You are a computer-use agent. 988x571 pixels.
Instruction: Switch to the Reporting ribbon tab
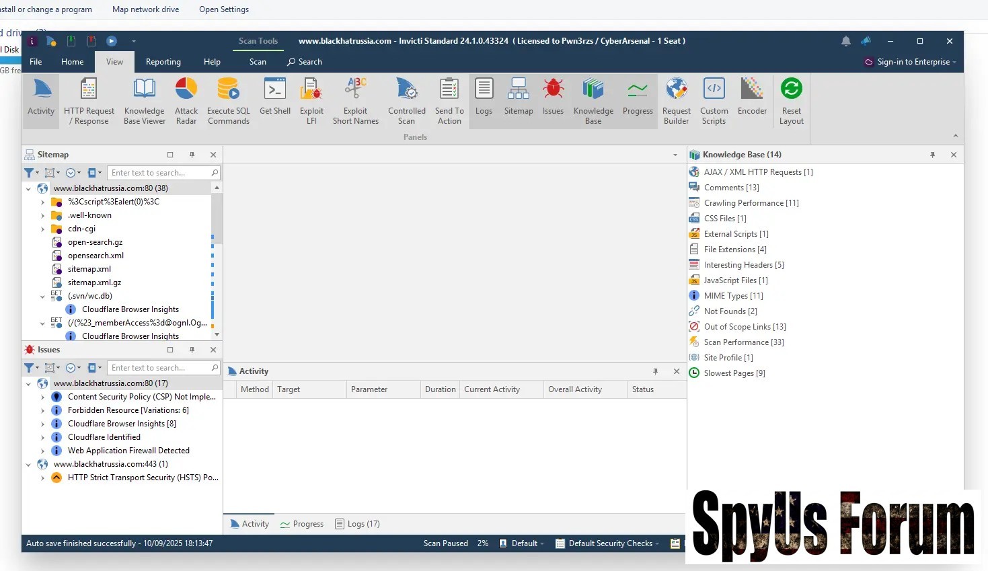tap(163, 62)
